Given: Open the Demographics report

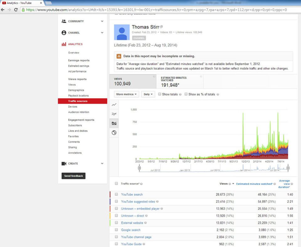Looking at the screenshot, I should tap(76, 90).
